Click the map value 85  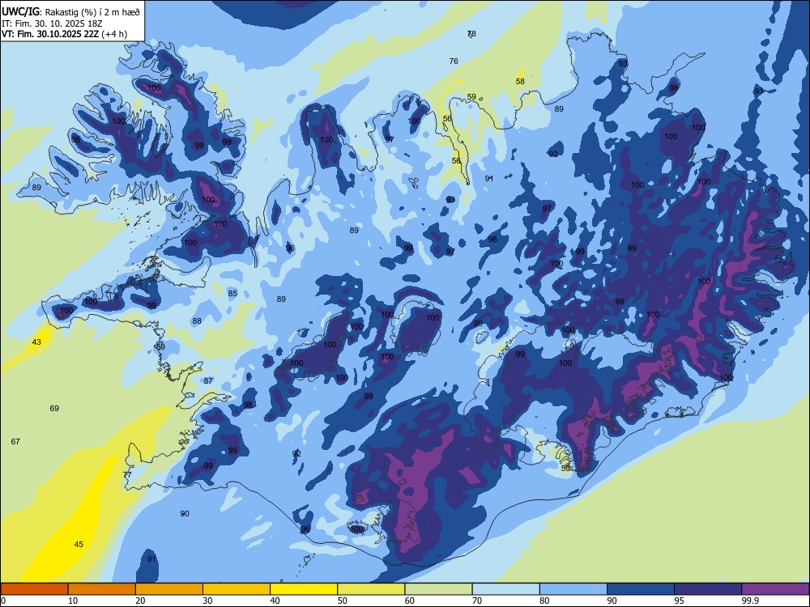232,293
